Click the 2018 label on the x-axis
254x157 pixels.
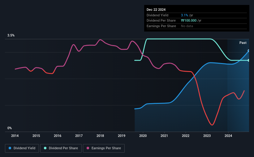[100, 136]
